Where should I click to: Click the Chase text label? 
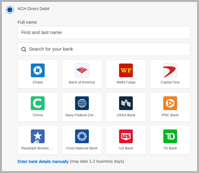[x=38, y=82]
